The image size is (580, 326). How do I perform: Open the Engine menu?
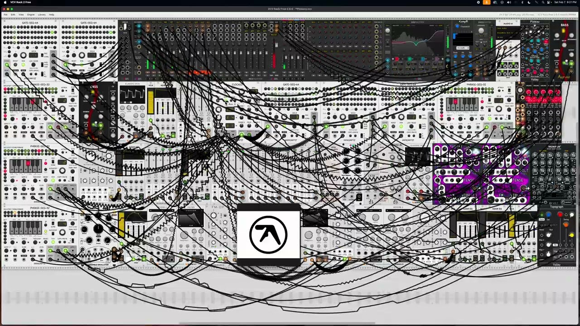(31, 14)
